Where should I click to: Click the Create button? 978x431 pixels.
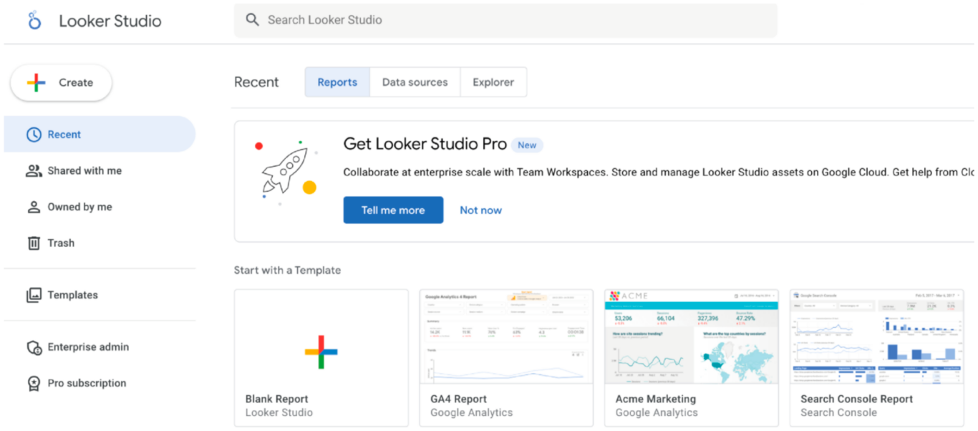tap(61, 82)
